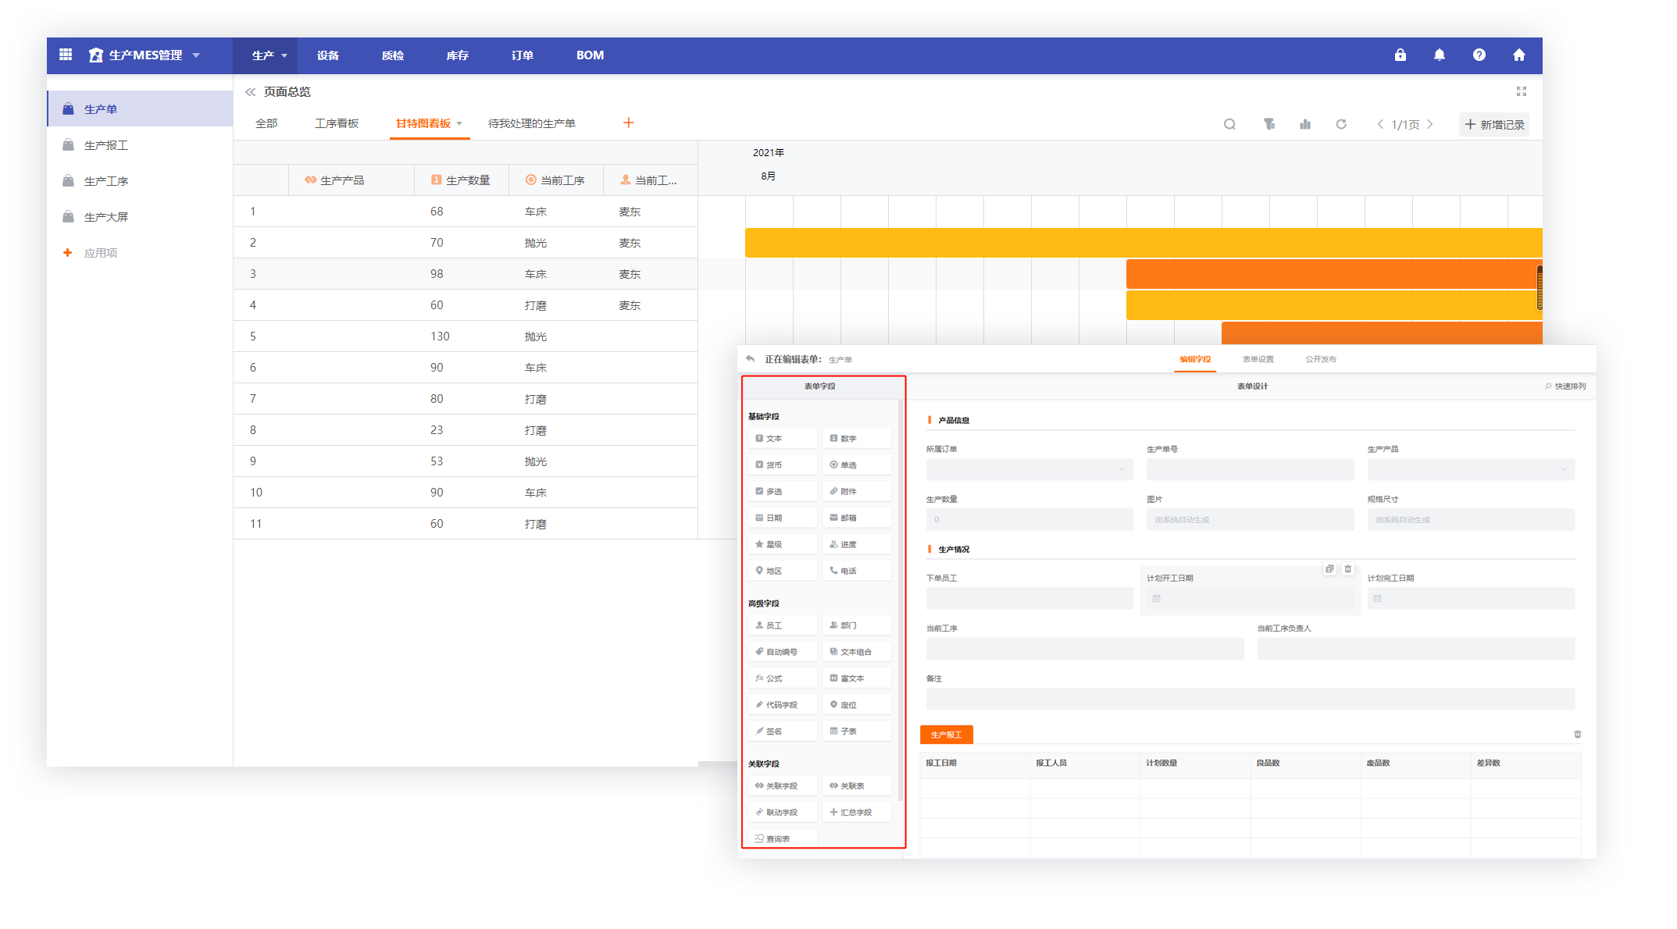Click the refresh icon
This screenshot has height=929, width=1677.
1341,124
